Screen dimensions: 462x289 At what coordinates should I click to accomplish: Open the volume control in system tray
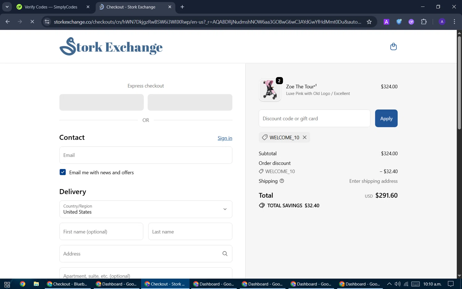tap(397, 284)
